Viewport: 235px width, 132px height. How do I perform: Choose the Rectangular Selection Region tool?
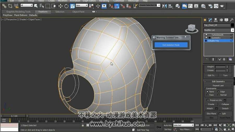[48, 6]
